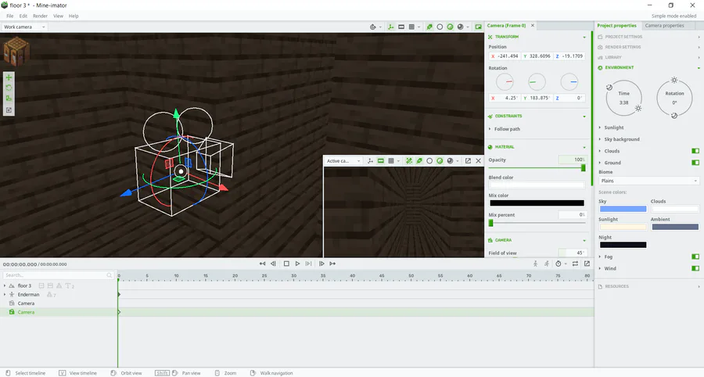Open the Render menu
The width and height of the screenshot is (704, 377).
[x=40, y=16]
